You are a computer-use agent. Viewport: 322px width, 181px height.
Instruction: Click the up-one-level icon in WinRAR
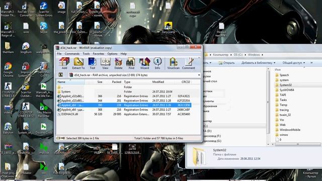pyautogui.click(x=61, y=75)
